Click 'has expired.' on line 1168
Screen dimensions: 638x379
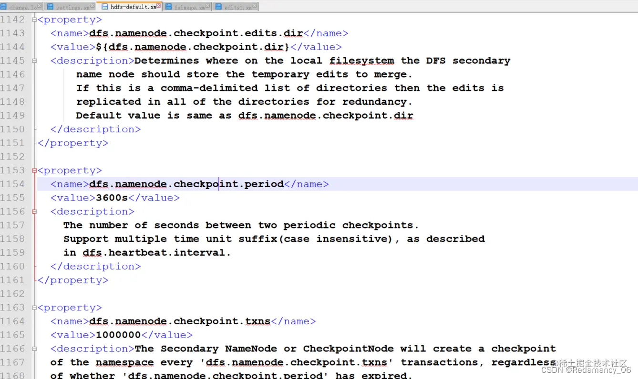[374, 376]
